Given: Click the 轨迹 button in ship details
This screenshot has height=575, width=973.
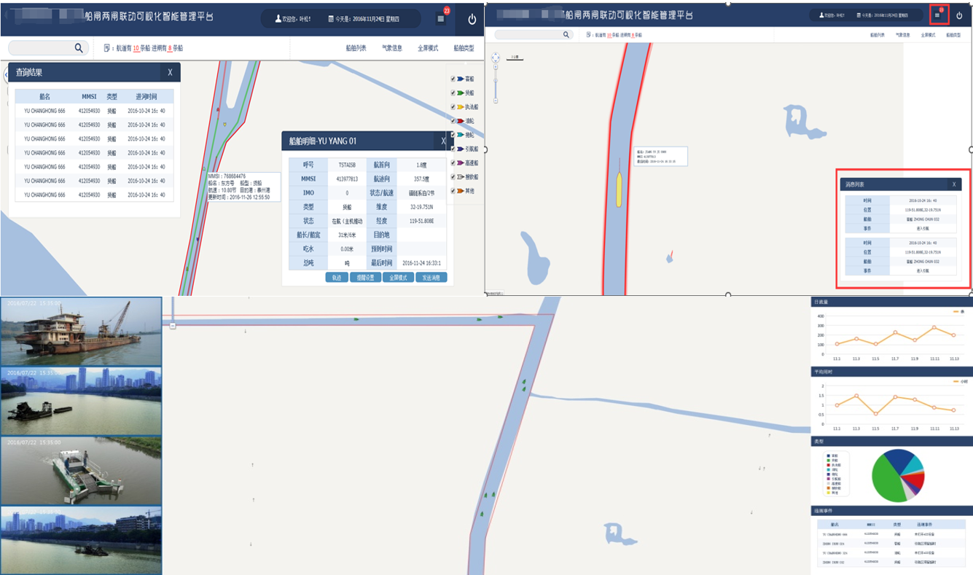Looking at the screenshot, I should click(x=336, y=278).
